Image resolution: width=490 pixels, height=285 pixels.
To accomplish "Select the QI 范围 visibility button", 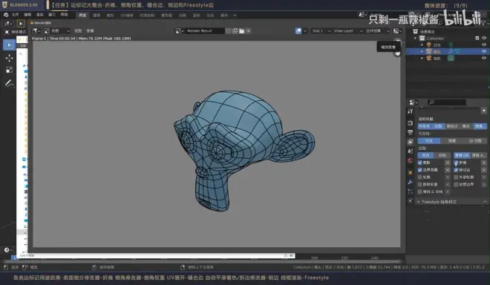I will (475, 141).
